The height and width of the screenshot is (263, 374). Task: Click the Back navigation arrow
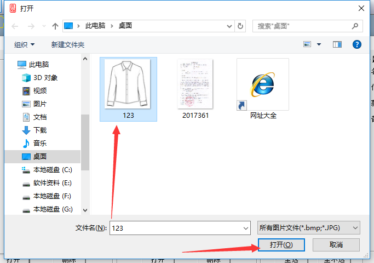pyautogui.click(x=13, y=26)
